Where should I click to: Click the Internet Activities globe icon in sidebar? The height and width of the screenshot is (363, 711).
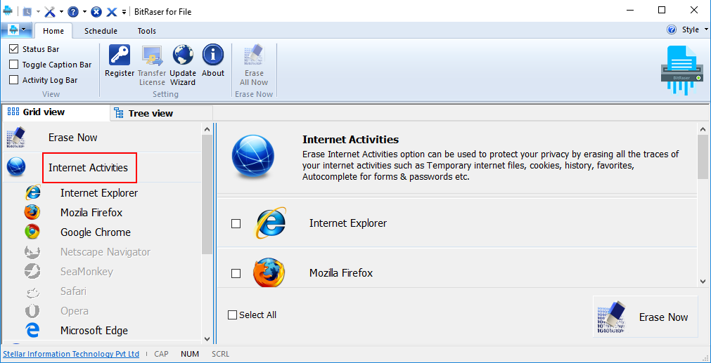(x=16, y=167)
